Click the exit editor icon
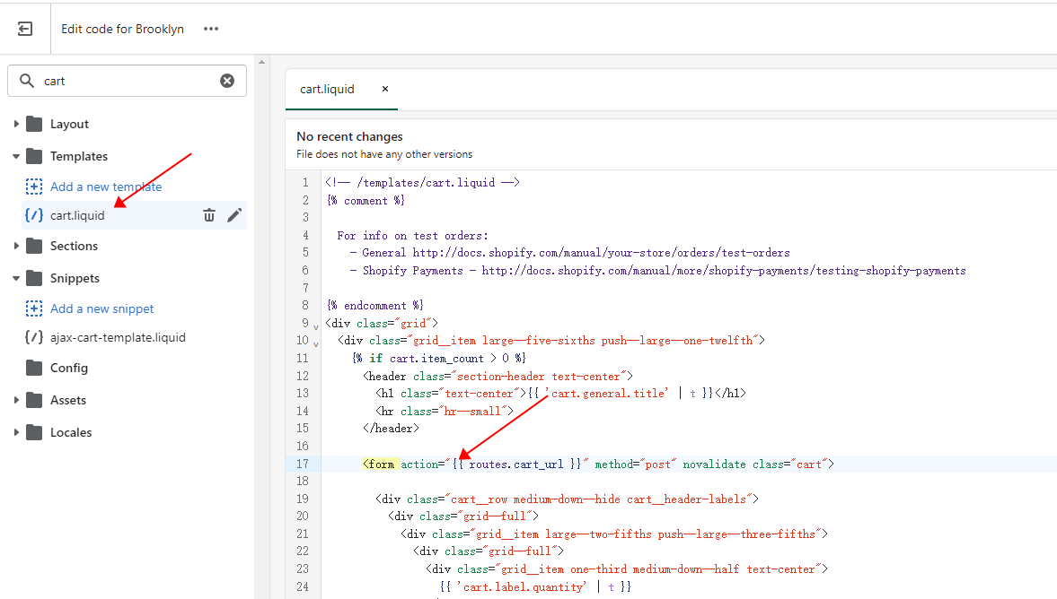 (25, 29)
